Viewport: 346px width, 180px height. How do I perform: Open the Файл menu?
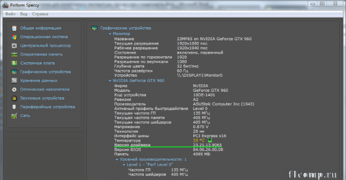pyautogui.click(x=10, y=14)
